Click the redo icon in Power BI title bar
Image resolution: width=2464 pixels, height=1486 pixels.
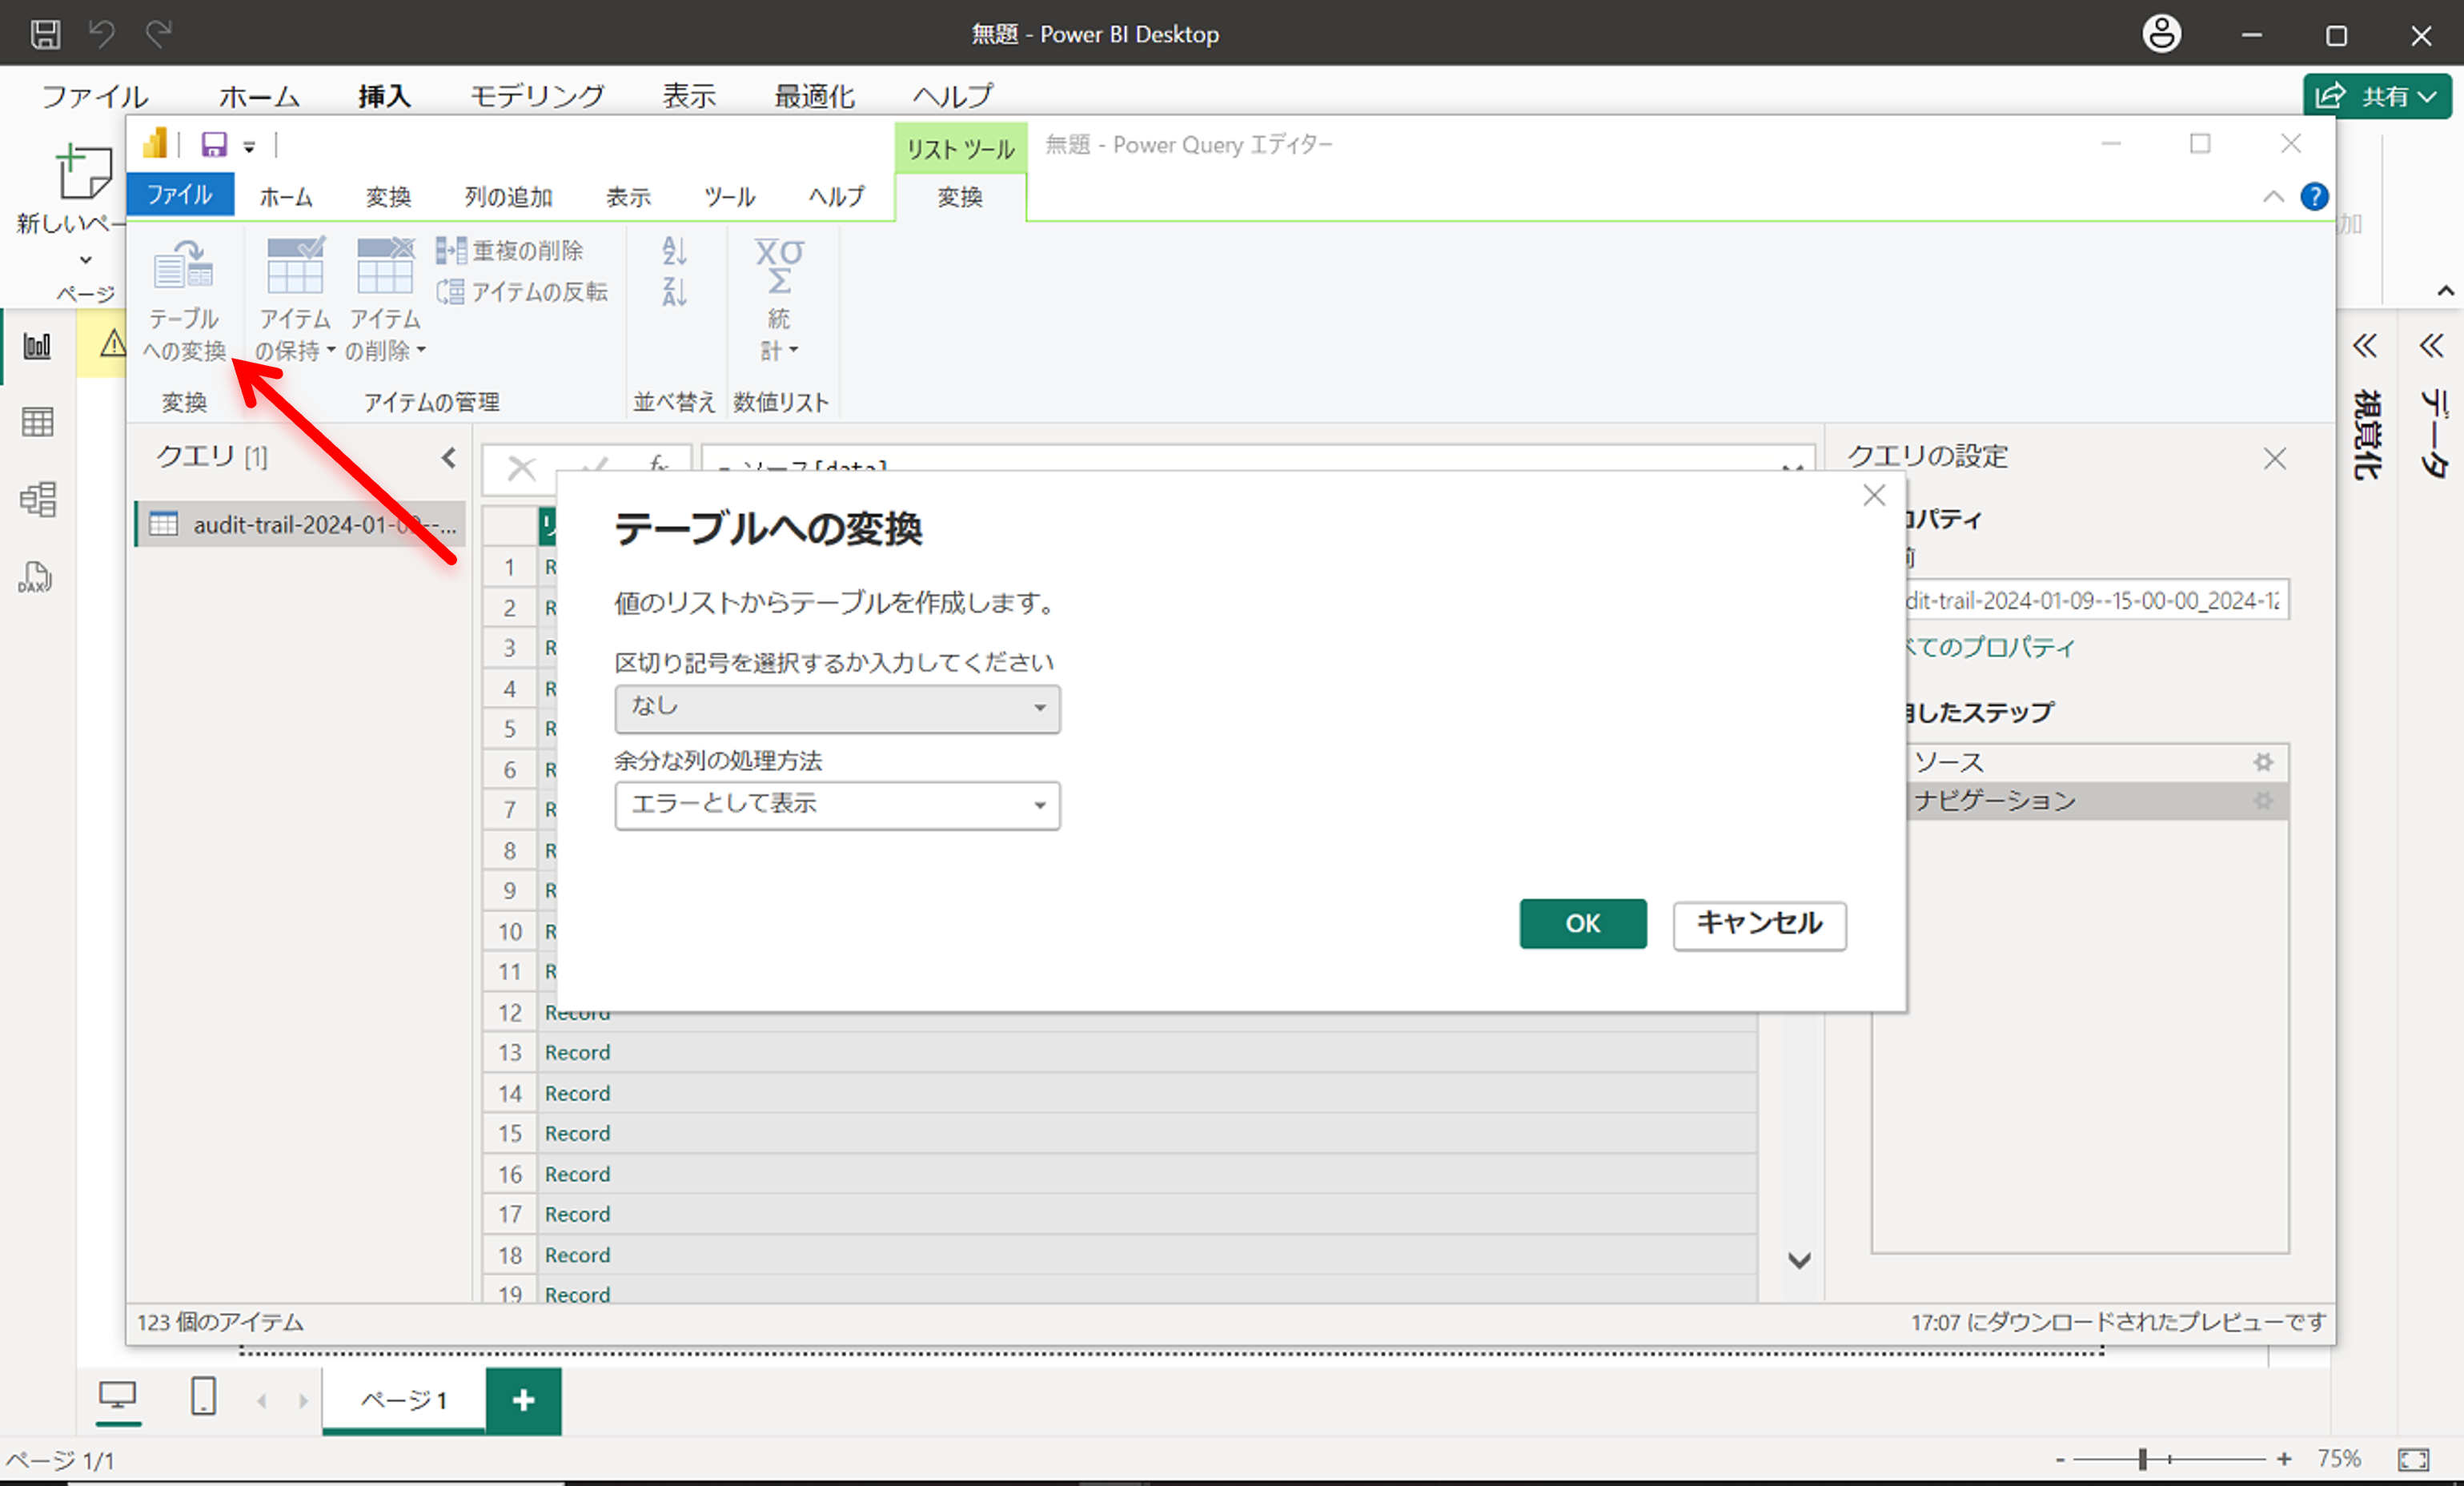159,34
